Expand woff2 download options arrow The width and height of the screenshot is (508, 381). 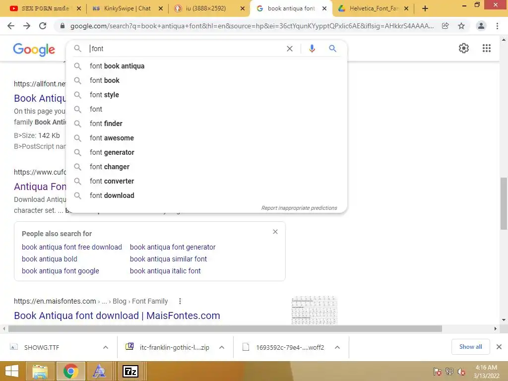click(x=337, y=347)
